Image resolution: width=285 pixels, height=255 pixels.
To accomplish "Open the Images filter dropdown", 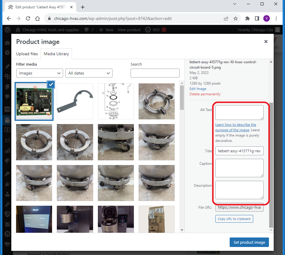I will point(40,73).
